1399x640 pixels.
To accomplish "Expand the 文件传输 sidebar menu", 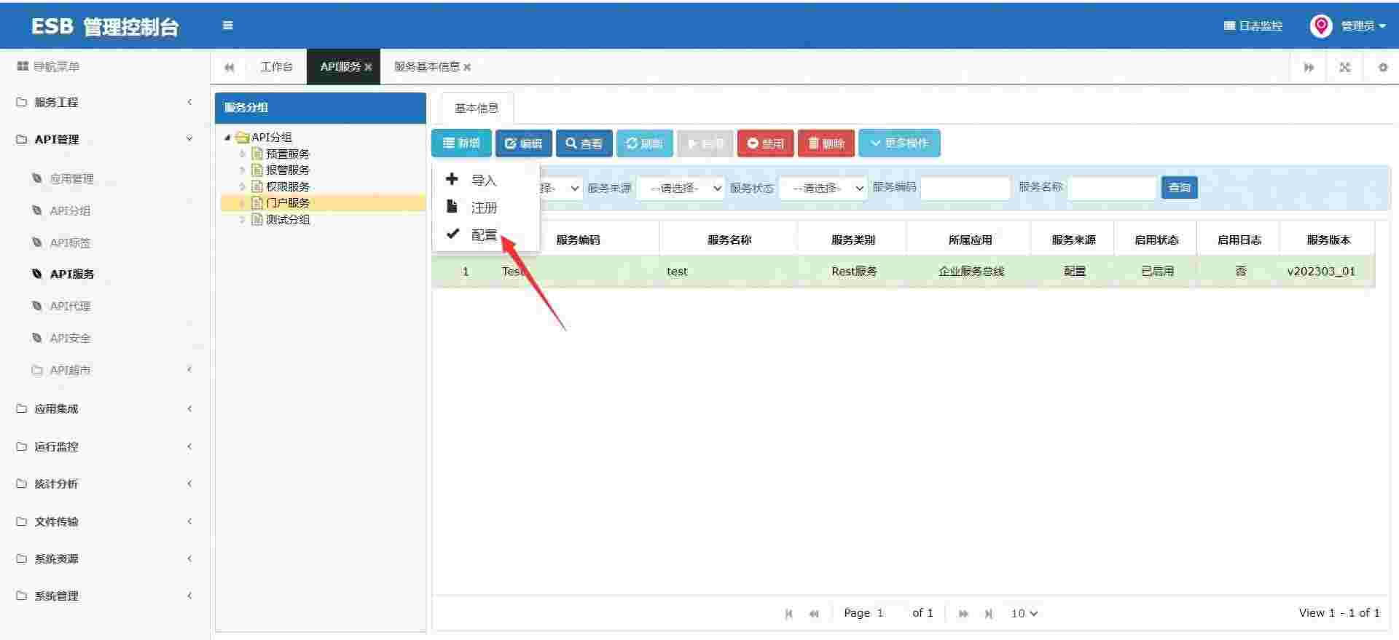I will 105,521.
